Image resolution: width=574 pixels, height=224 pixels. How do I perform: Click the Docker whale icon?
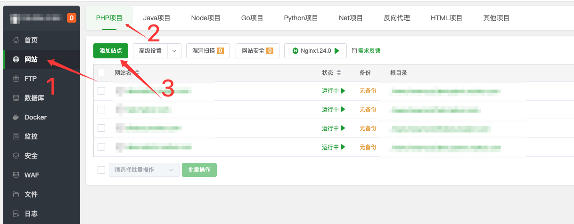[x=16, y=117]
